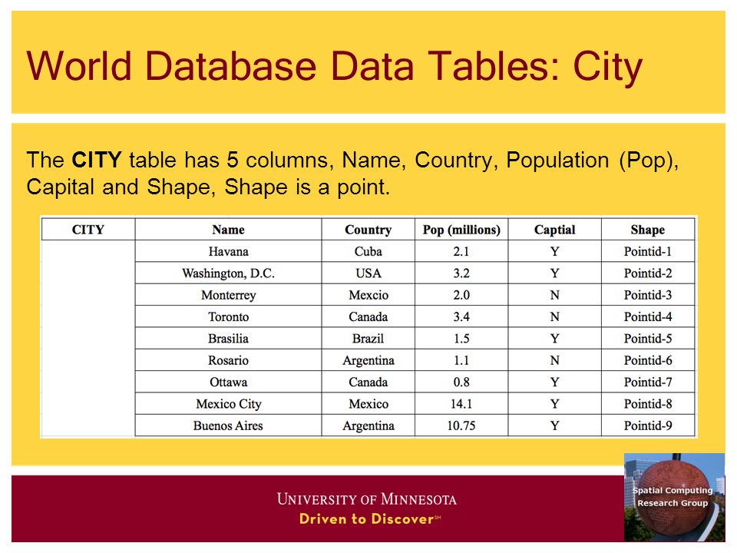The height and width of the screenshot is (553, 737).
Task: Select the Name column header
Action: click(x=228, y=230)
